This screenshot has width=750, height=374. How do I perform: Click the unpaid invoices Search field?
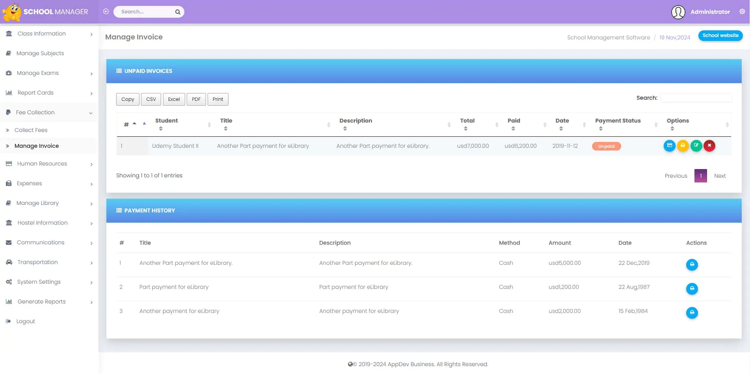696,98
